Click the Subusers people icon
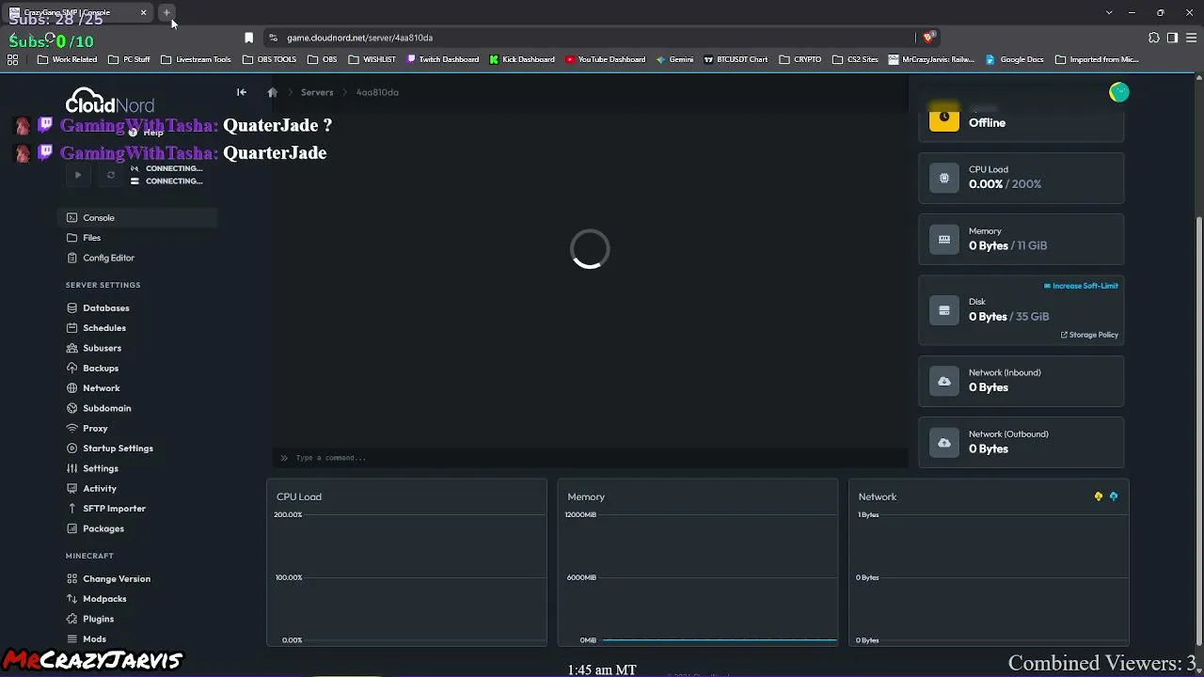 72,348
